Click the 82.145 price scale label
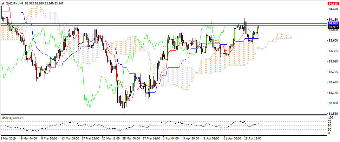The width and height of the screenshot is (340, 142). coord(333,93)
